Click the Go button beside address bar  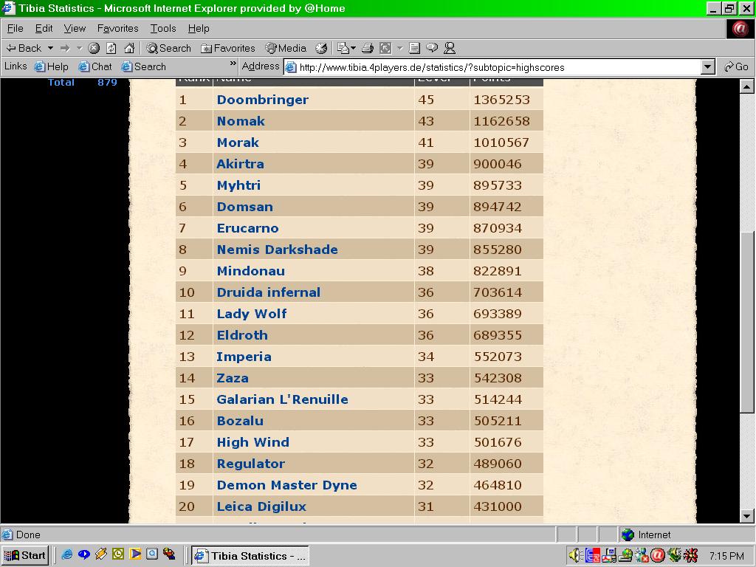point(736,66)
